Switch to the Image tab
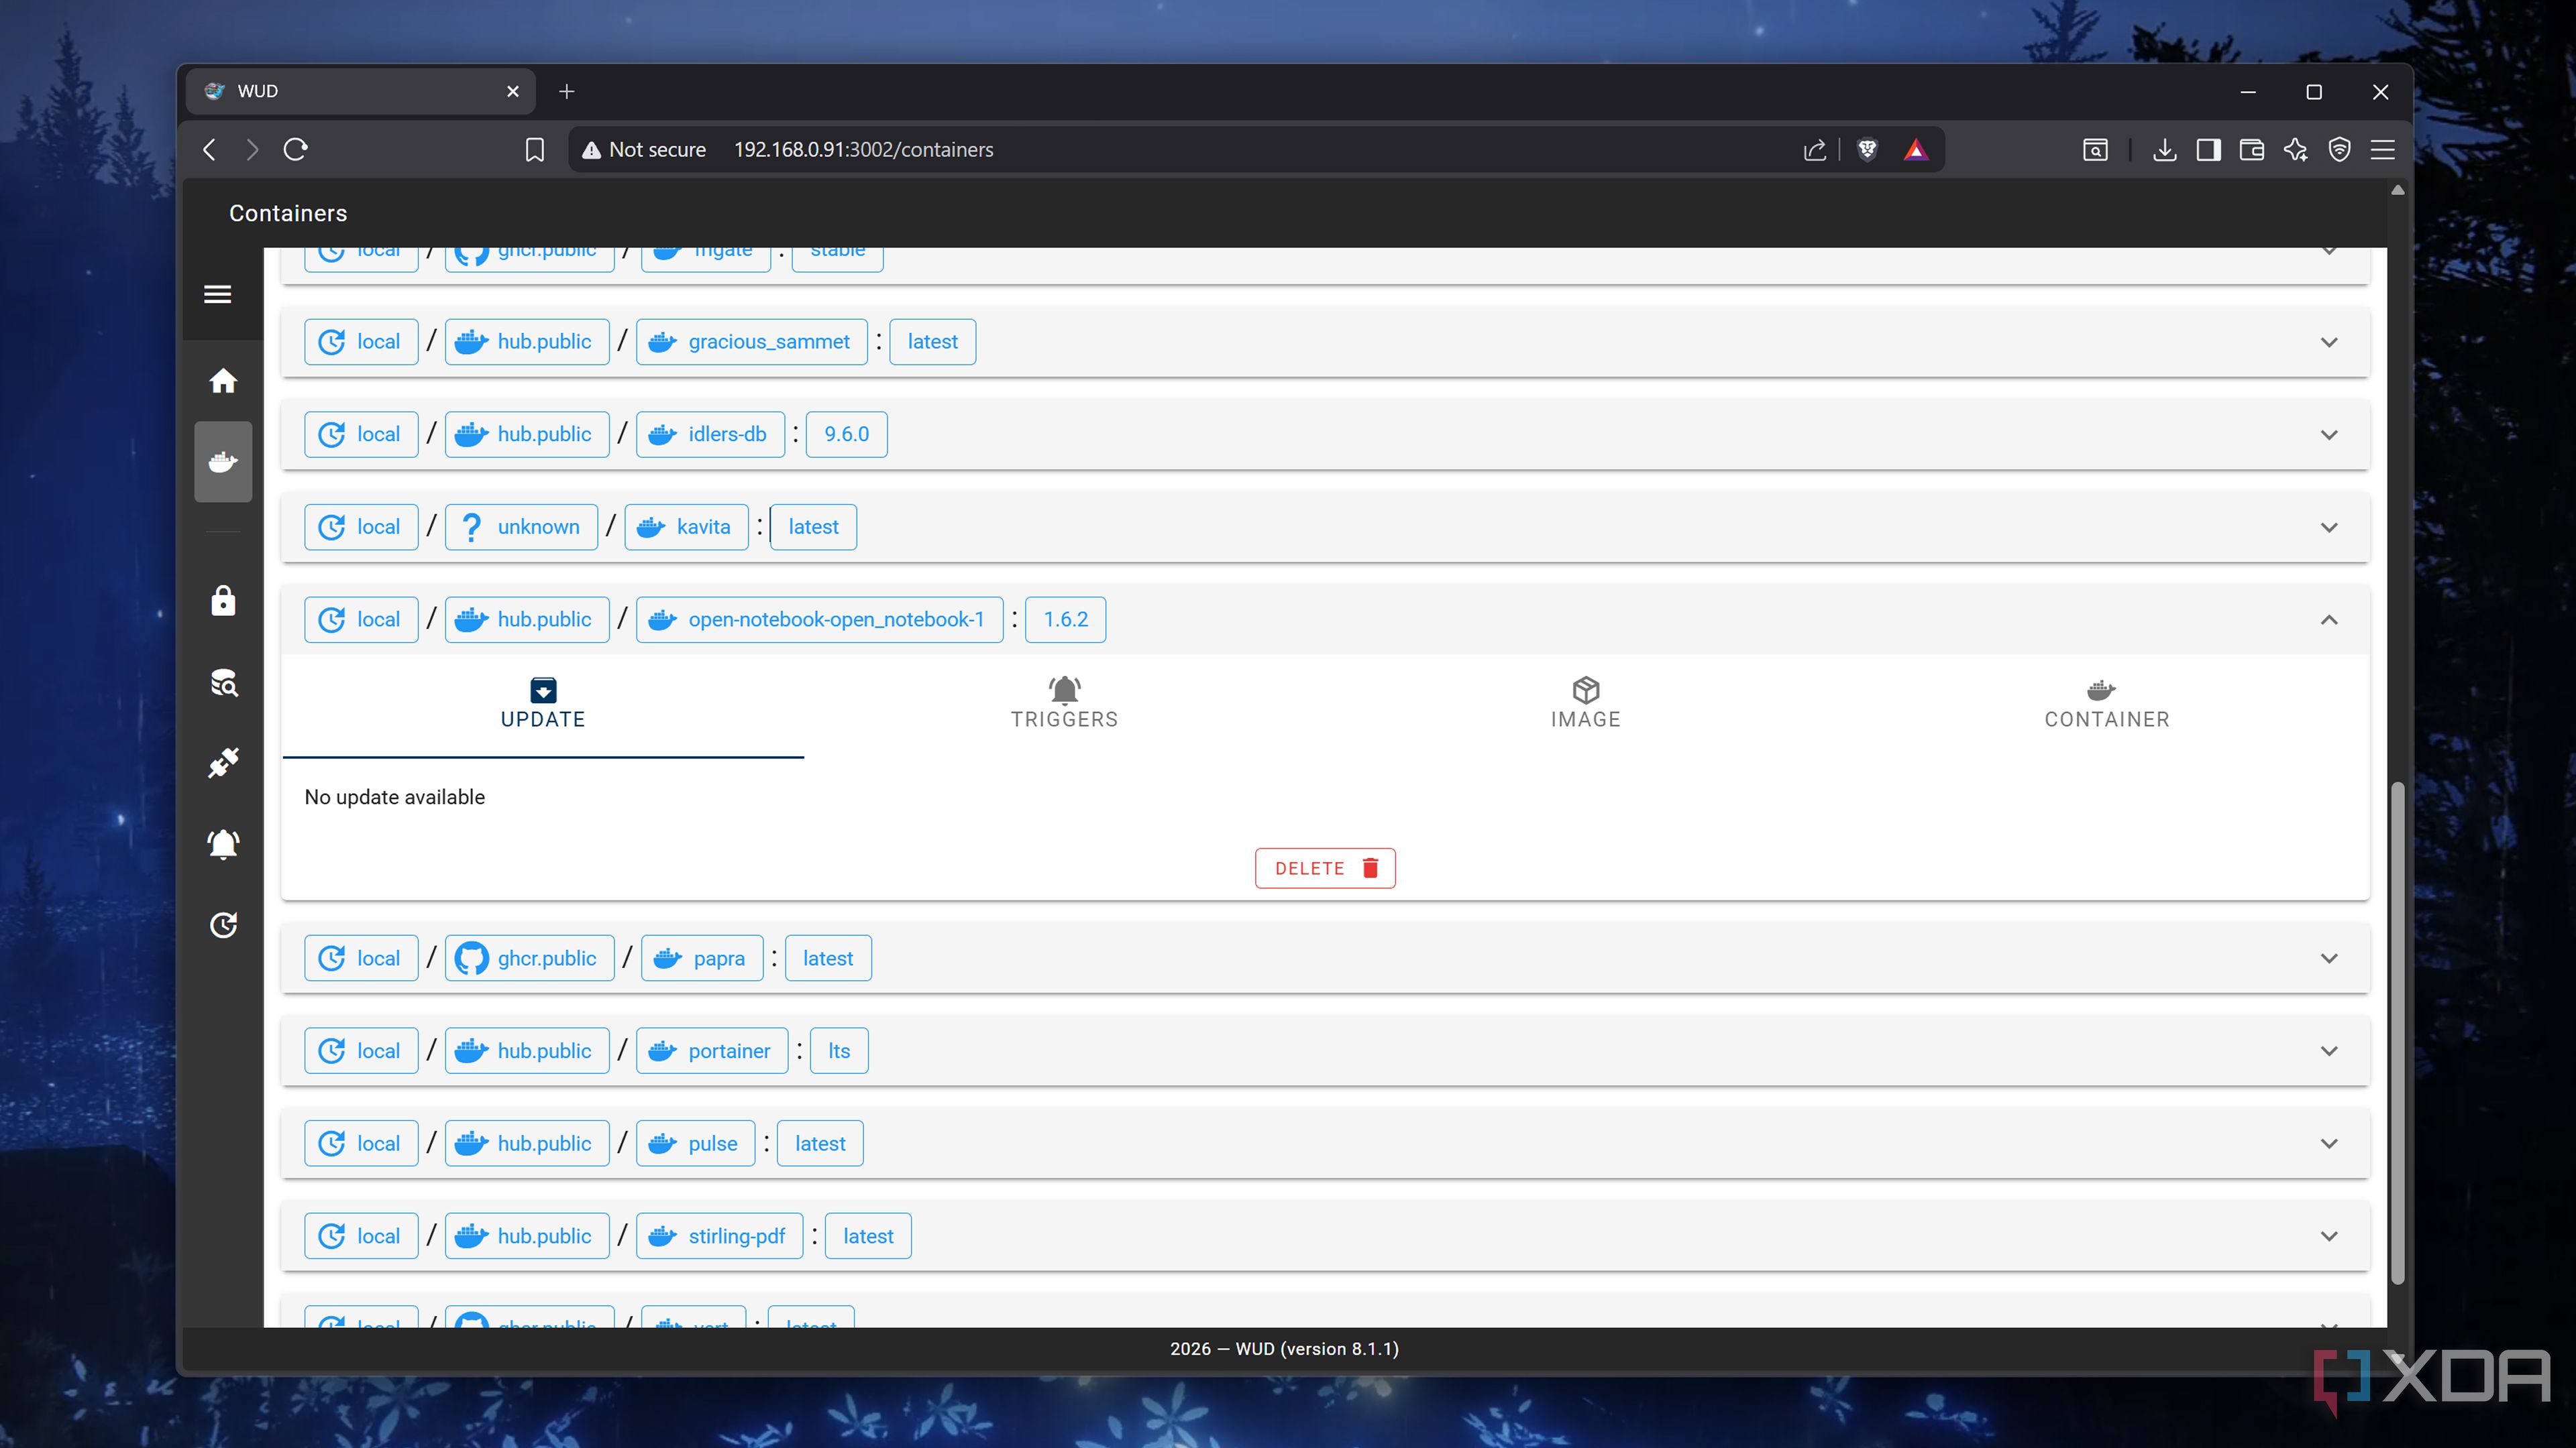This screenshot has height=1448, width=2576. point(1585,703)
